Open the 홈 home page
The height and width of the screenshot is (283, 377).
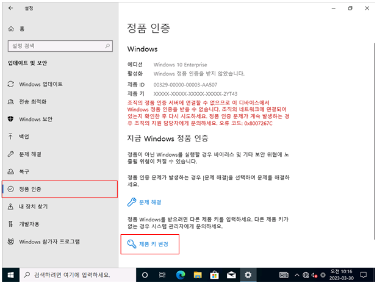(x=16, y=29)
